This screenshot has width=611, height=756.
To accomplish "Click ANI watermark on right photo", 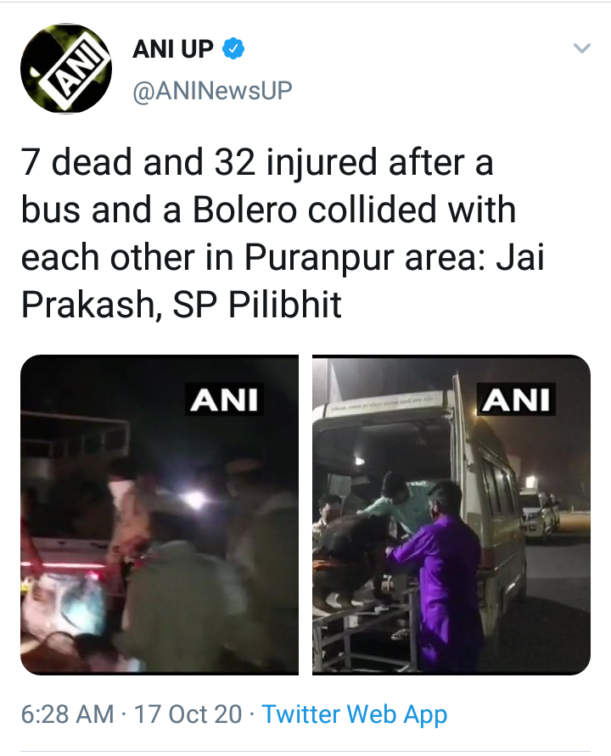I will pos(517,400).
